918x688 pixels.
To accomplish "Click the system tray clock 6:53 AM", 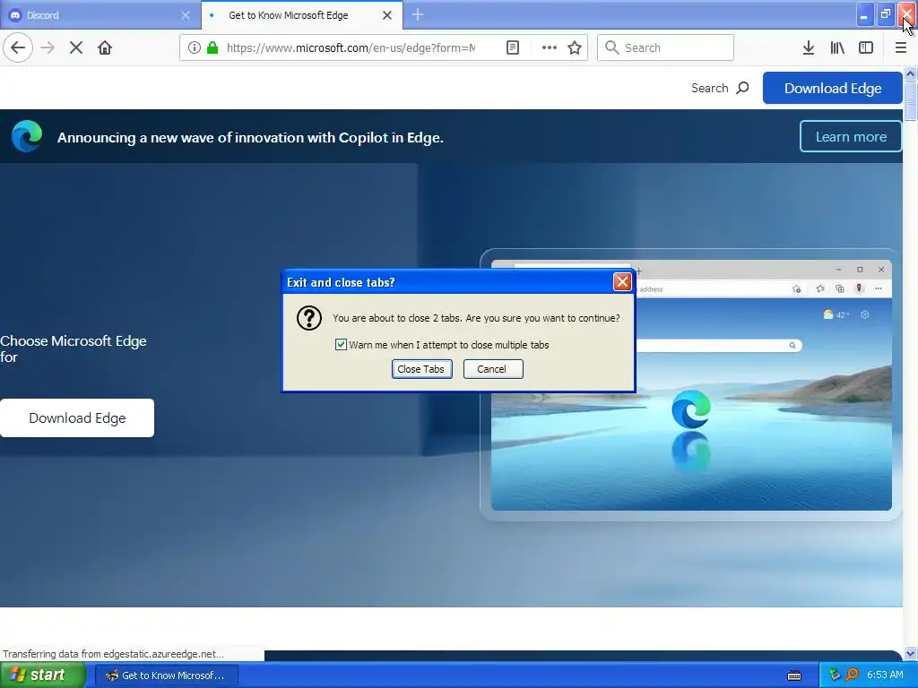I will click(885, 675).
